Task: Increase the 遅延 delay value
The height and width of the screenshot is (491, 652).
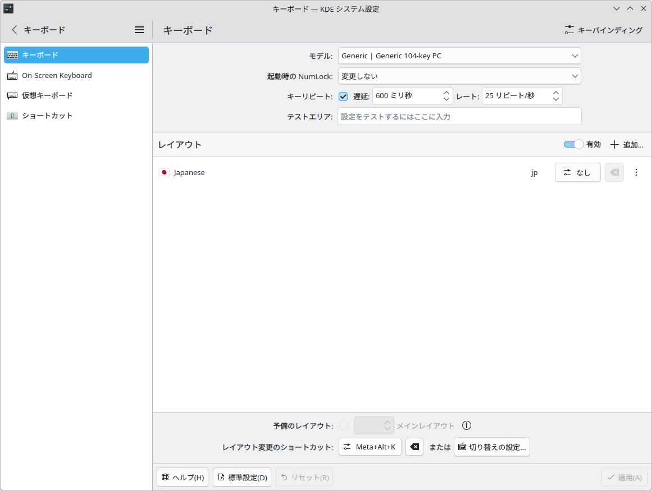Action: tap(446, 92)
